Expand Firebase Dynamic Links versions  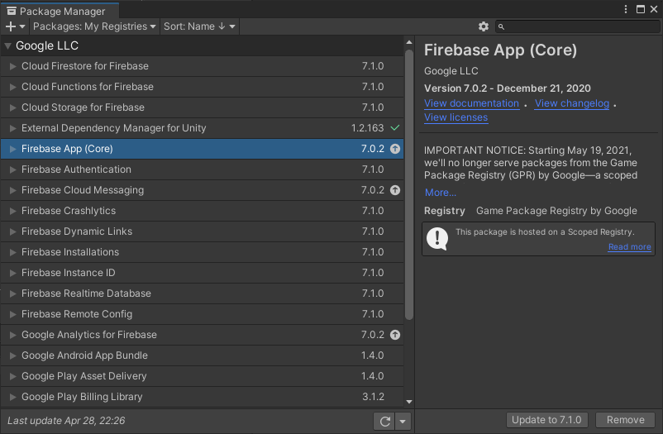[x=12, y=231]
